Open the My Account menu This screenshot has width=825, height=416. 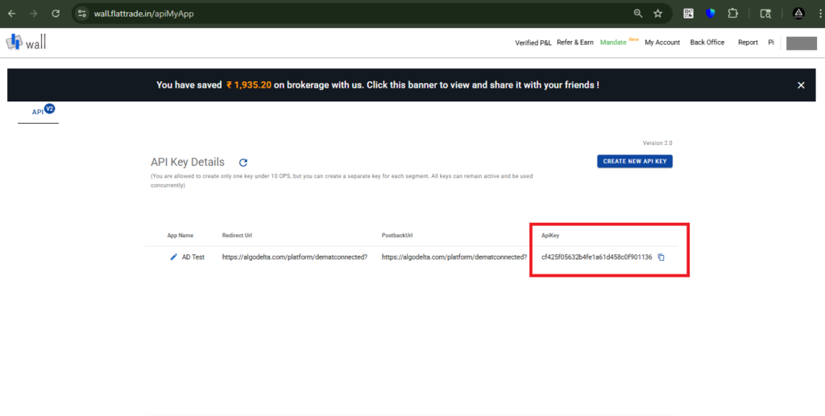662,43
